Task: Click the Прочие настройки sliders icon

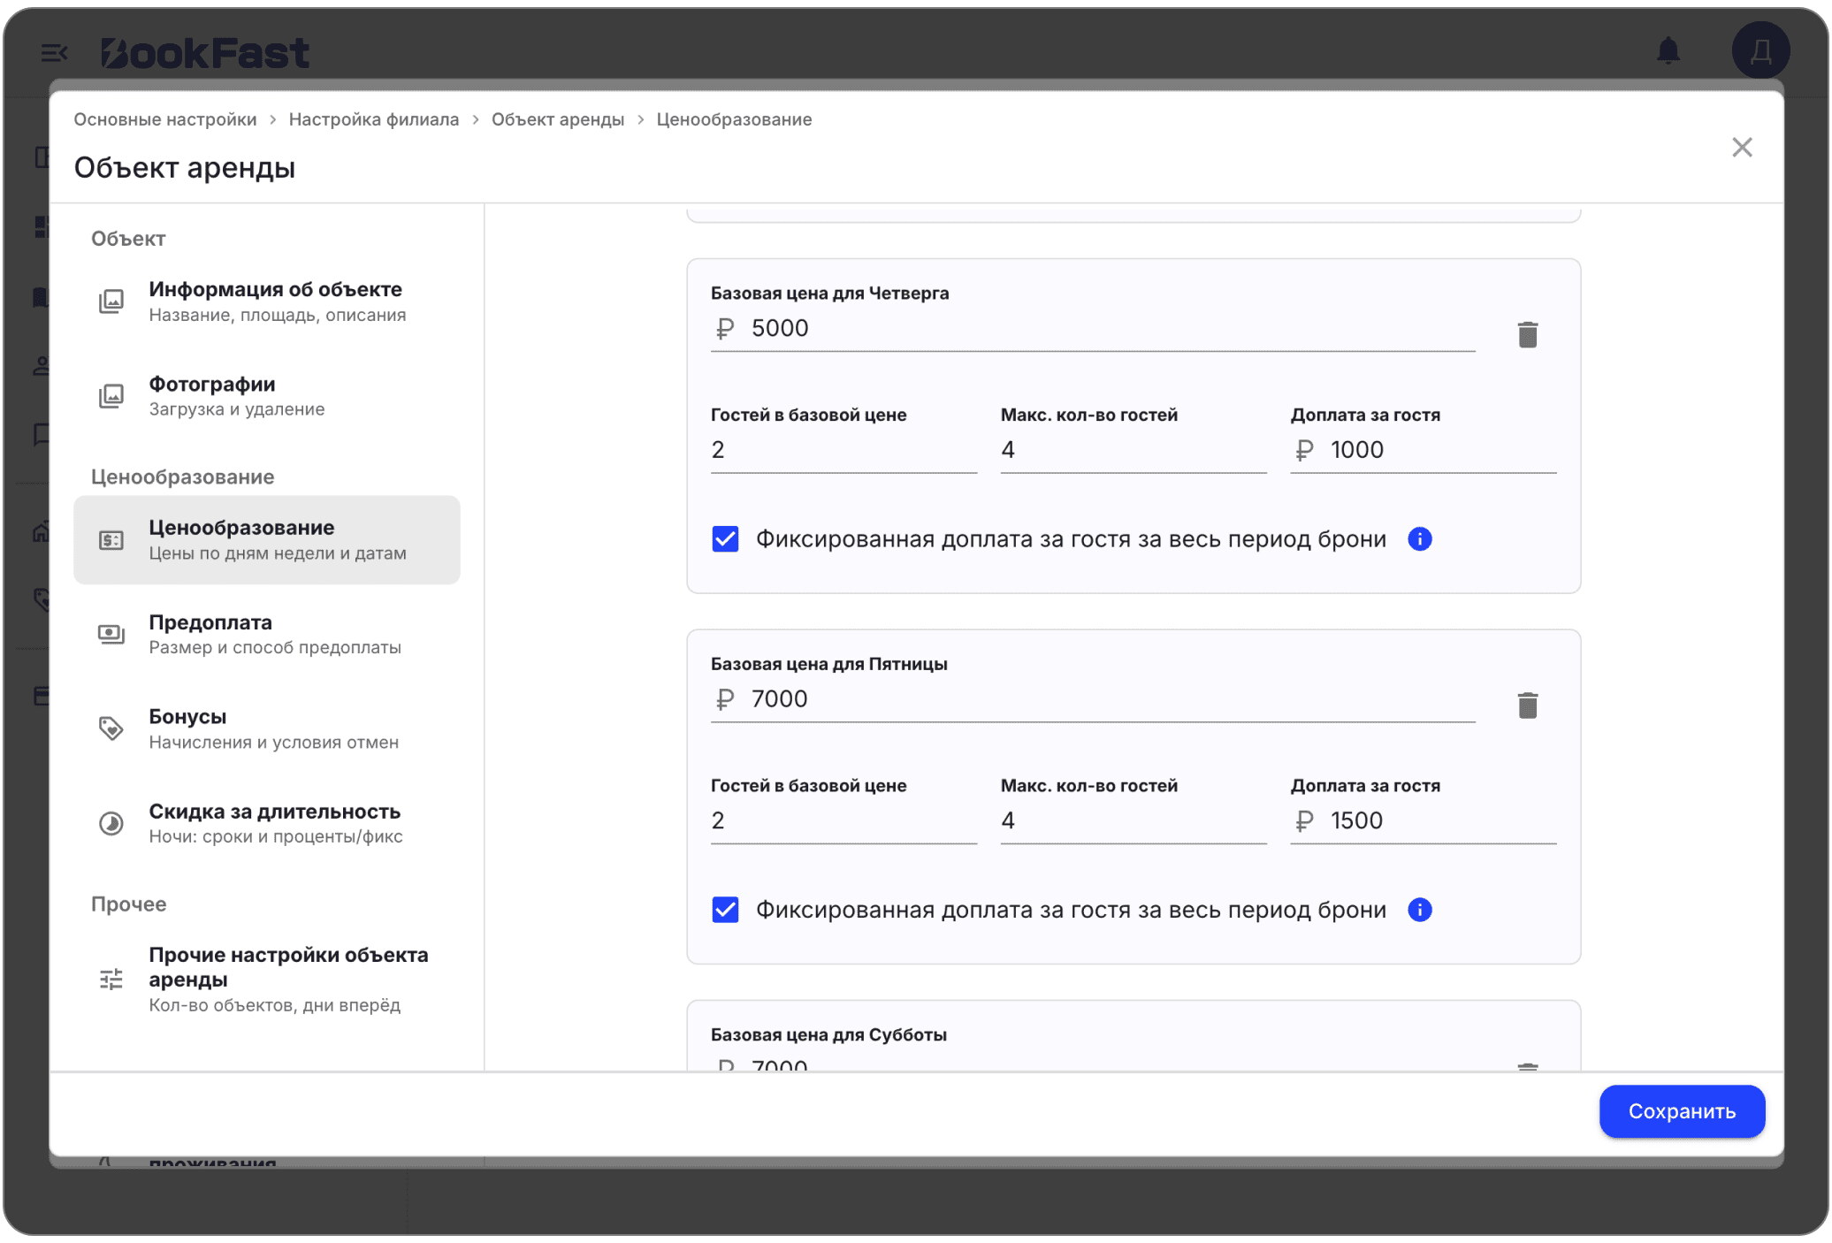Action: 111,979
